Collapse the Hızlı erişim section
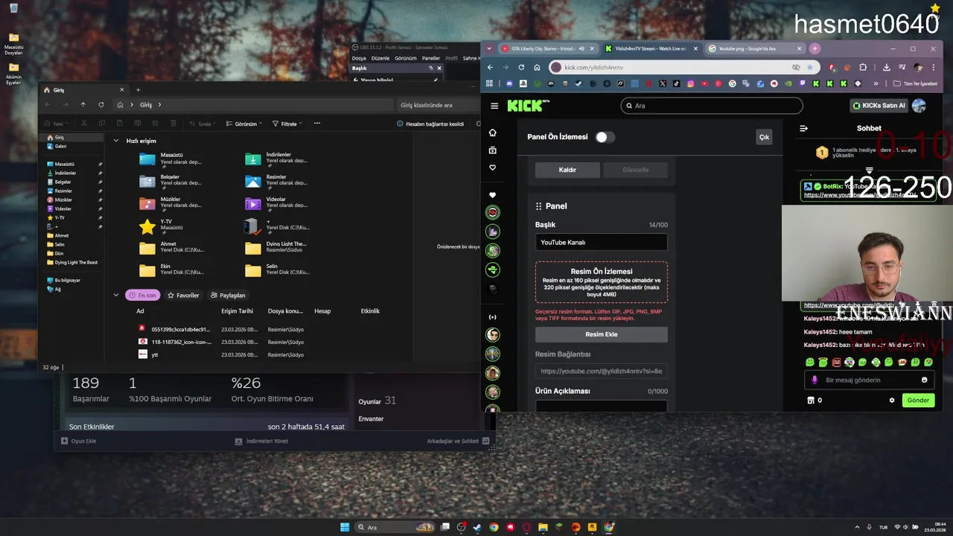 tap(116, 141)
